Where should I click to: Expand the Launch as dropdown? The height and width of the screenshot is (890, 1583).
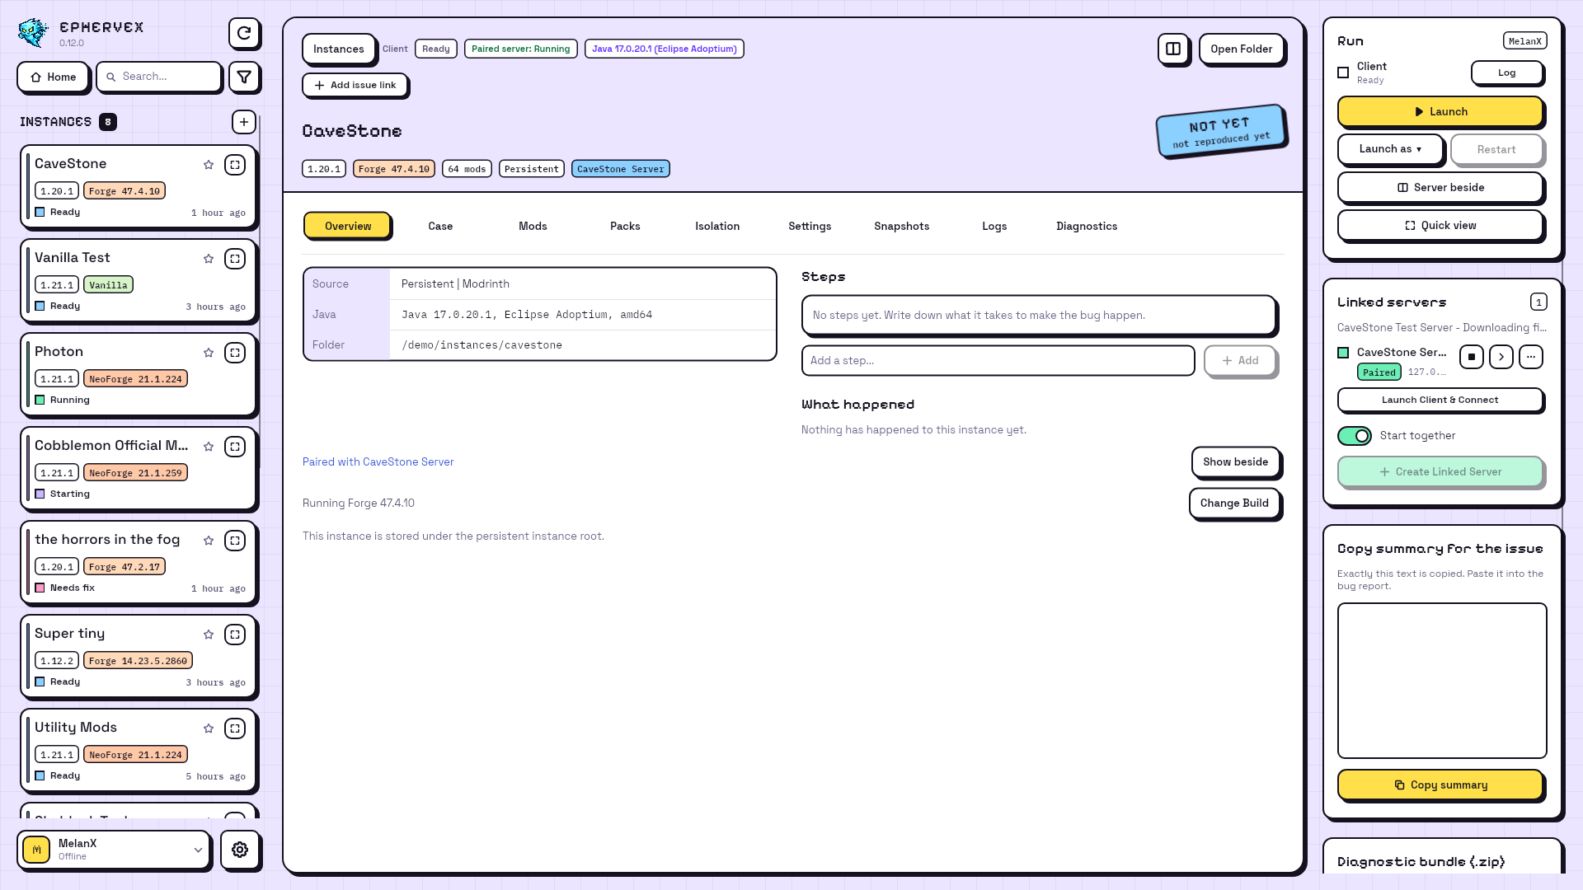point(1390,149)
